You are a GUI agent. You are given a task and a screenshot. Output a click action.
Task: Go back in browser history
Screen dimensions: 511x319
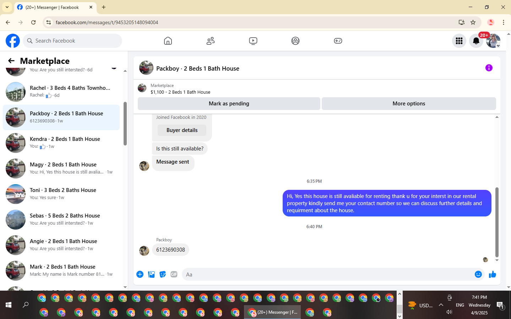8,22
